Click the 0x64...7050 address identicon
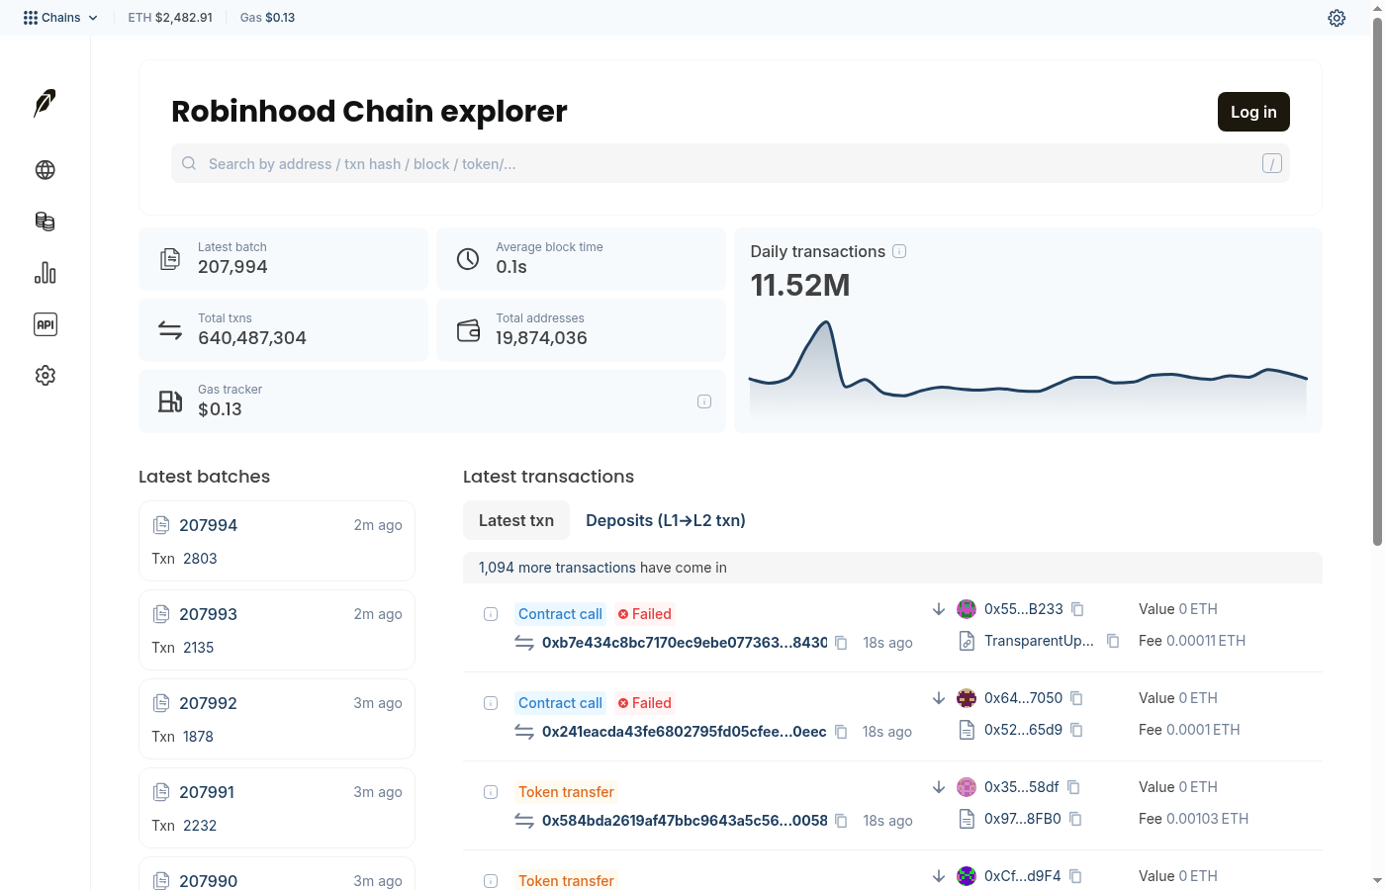This screenshot has width=1385, height=890. (x=967, y=698)
